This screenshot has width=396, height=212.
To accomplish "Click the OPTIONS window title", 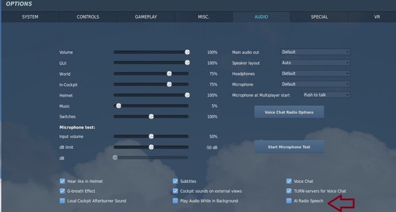I will [x=19, y=4].
